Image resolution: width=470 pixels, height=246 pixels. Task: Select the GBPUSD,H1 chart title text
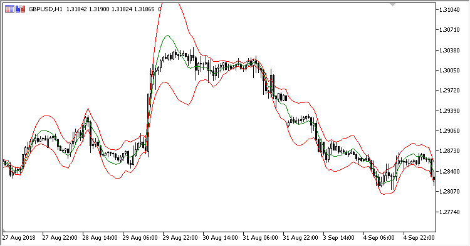tap(45, 9)
